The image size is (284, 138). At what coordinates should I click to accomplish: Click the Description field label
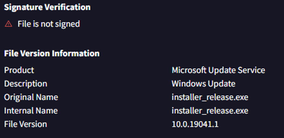(x=26, y=83)
